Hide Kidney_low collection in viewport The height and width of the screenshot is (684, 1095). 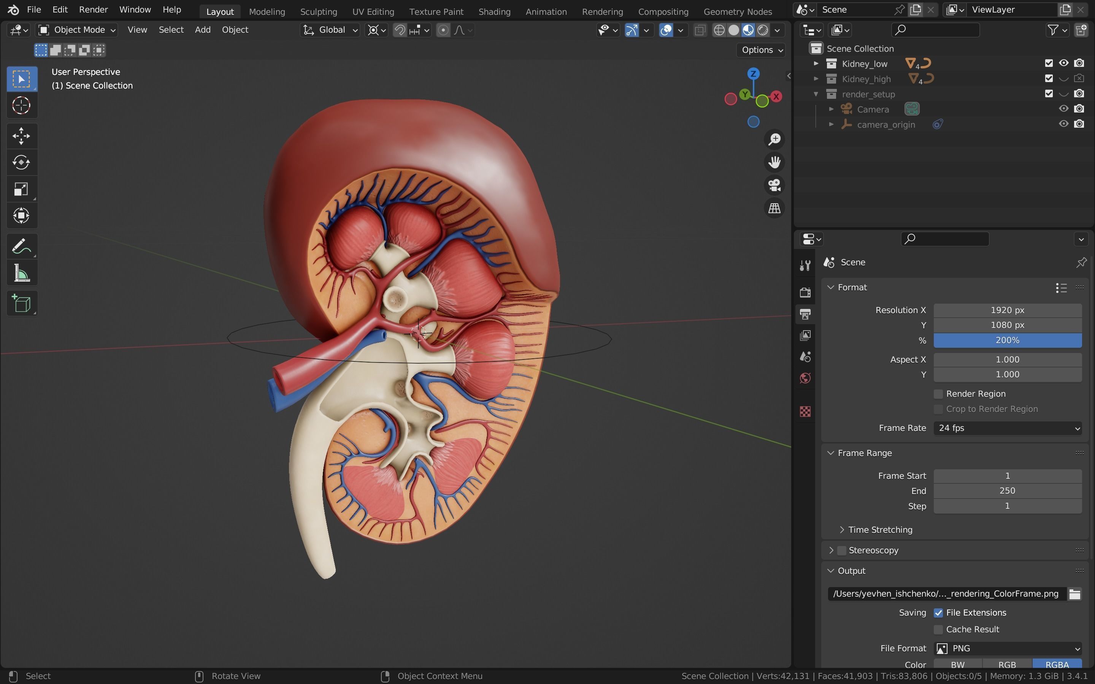coord(1063,63)
